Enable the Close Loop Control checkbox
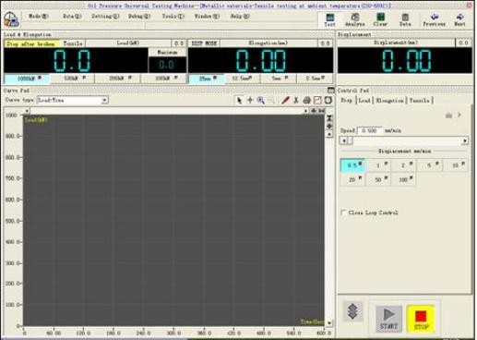Screen dimensions: 477x340 tap(343, 212)
